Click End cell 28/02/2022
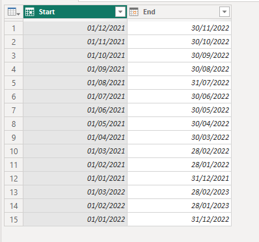The width and height of the screenshot is (259, 242). (179, 151)
